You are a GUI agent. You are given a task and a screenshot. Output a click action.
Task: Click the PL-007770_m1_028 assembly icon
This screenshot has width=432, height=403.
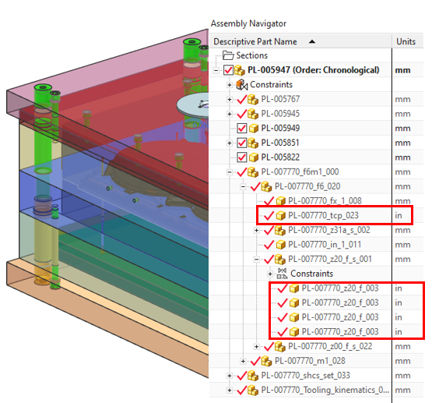[x=266, y=361]
